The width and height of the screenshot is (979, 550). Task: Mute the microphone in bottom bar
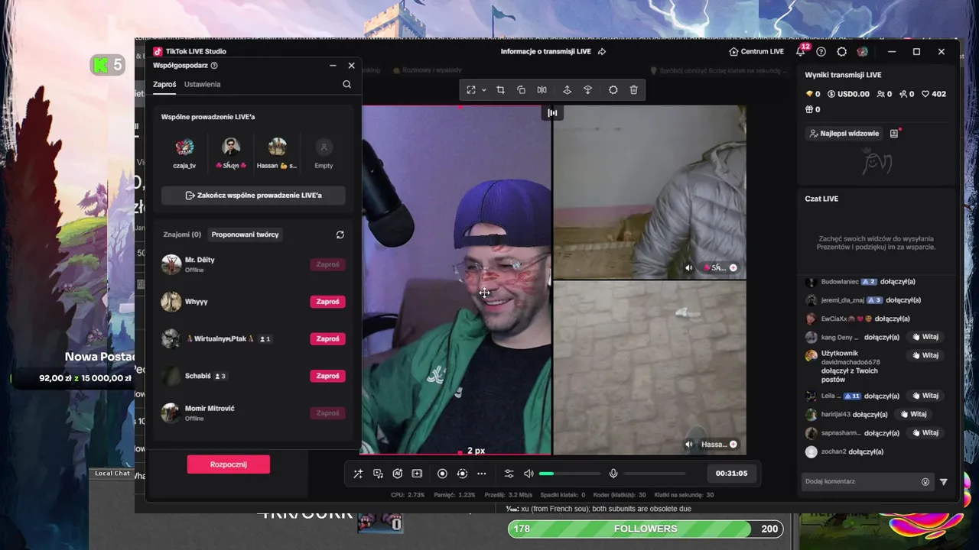click(613, 474)
